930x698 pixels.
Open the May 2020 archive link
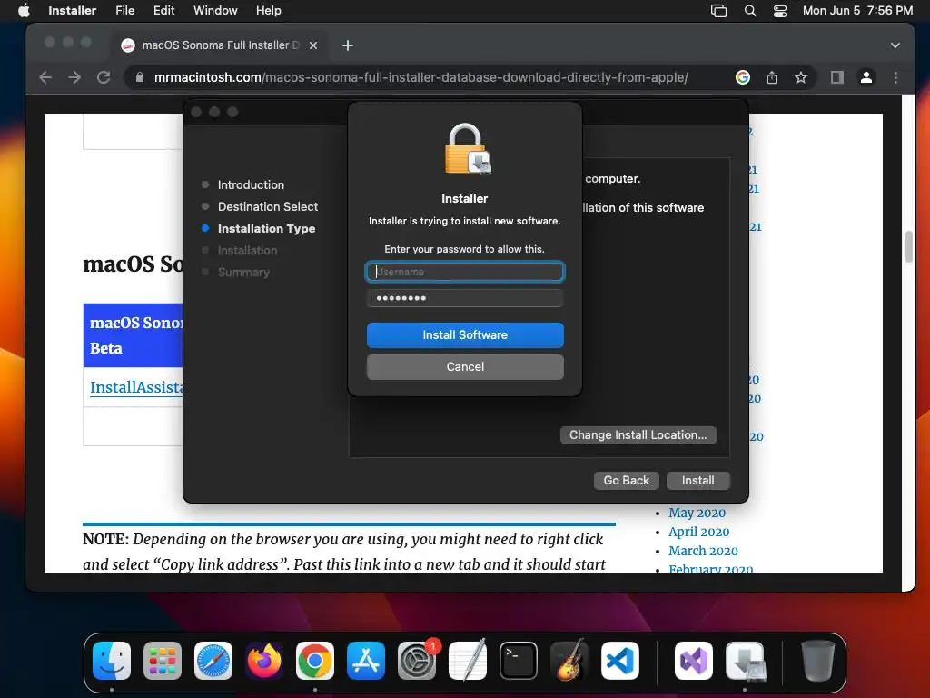(x=697, y=513)
